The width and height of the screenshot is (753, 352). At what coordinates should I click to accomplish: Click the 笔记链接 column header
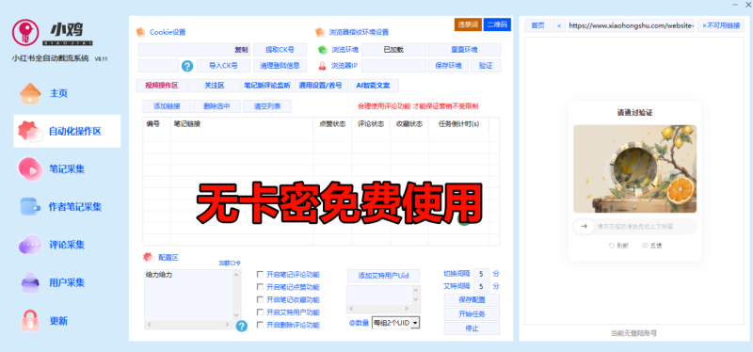242,124
